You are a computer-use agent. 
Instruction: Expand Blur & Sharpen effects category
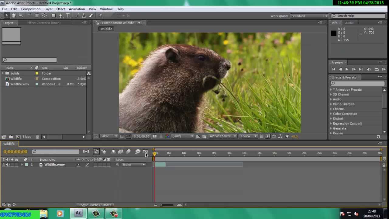point(331,104)
